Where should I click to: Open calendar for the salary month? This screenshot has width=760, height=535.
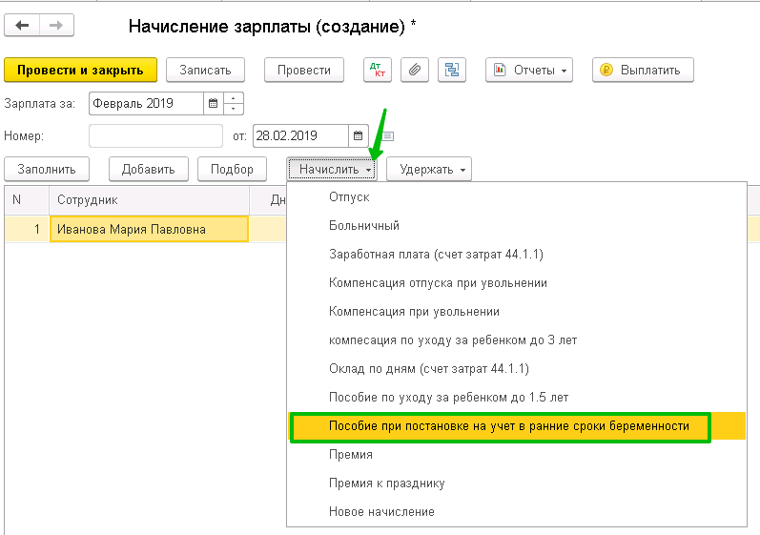tap(214, 103)
